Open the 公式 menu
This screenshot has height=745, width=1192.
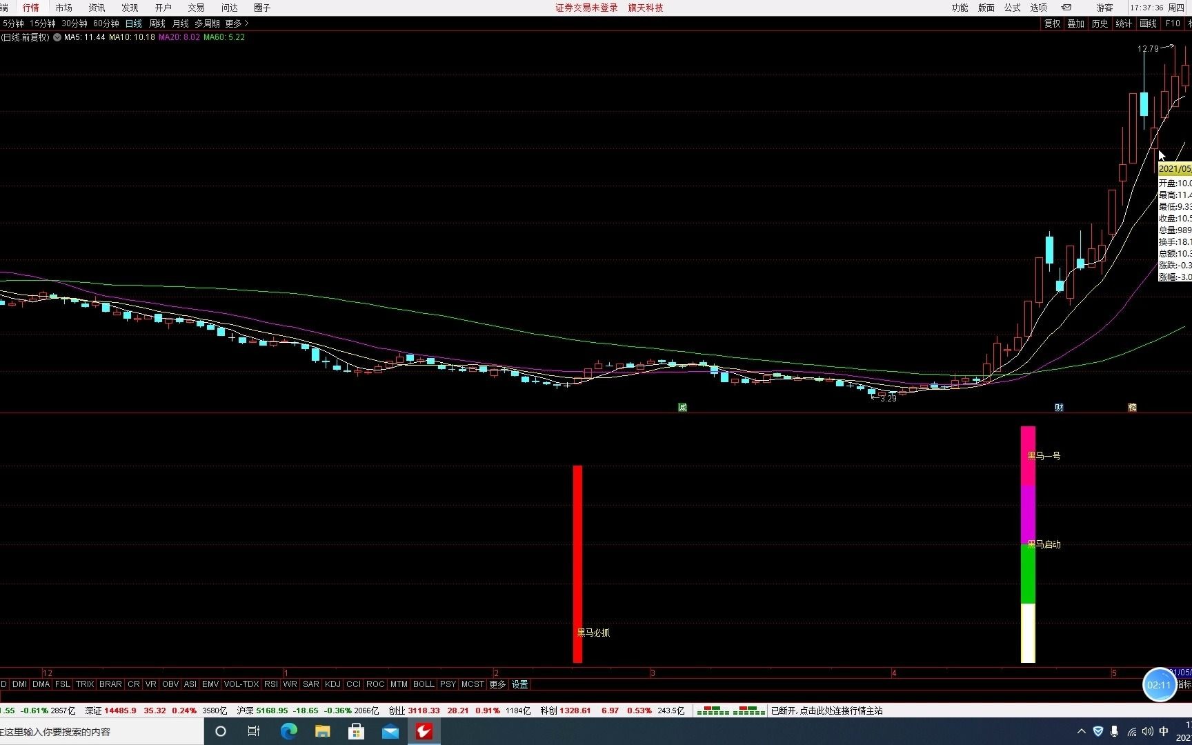1012,8
